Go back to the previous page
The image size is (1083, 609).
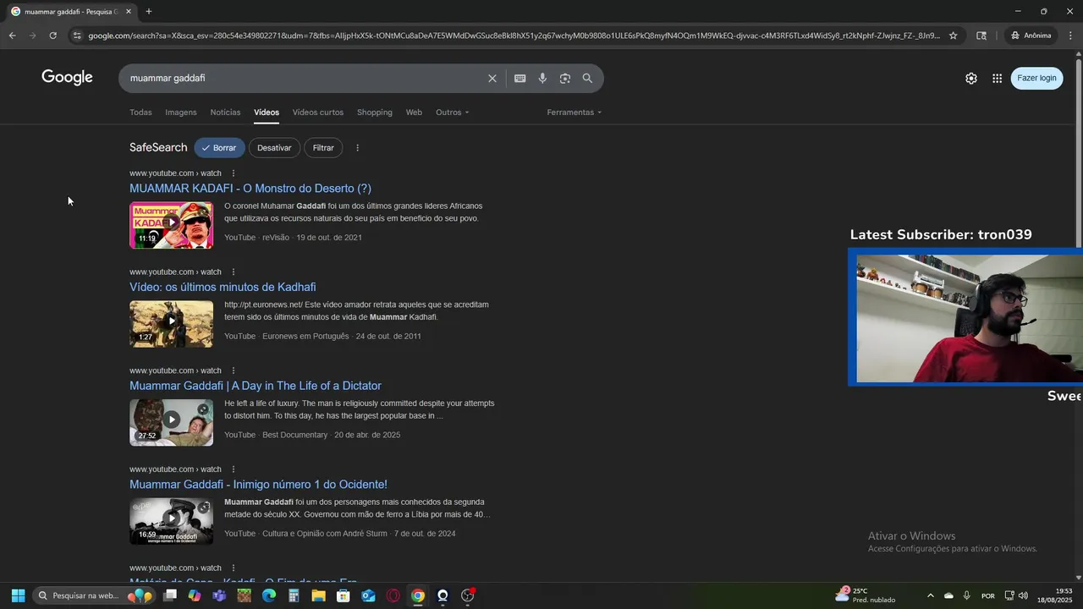point(12,36)
